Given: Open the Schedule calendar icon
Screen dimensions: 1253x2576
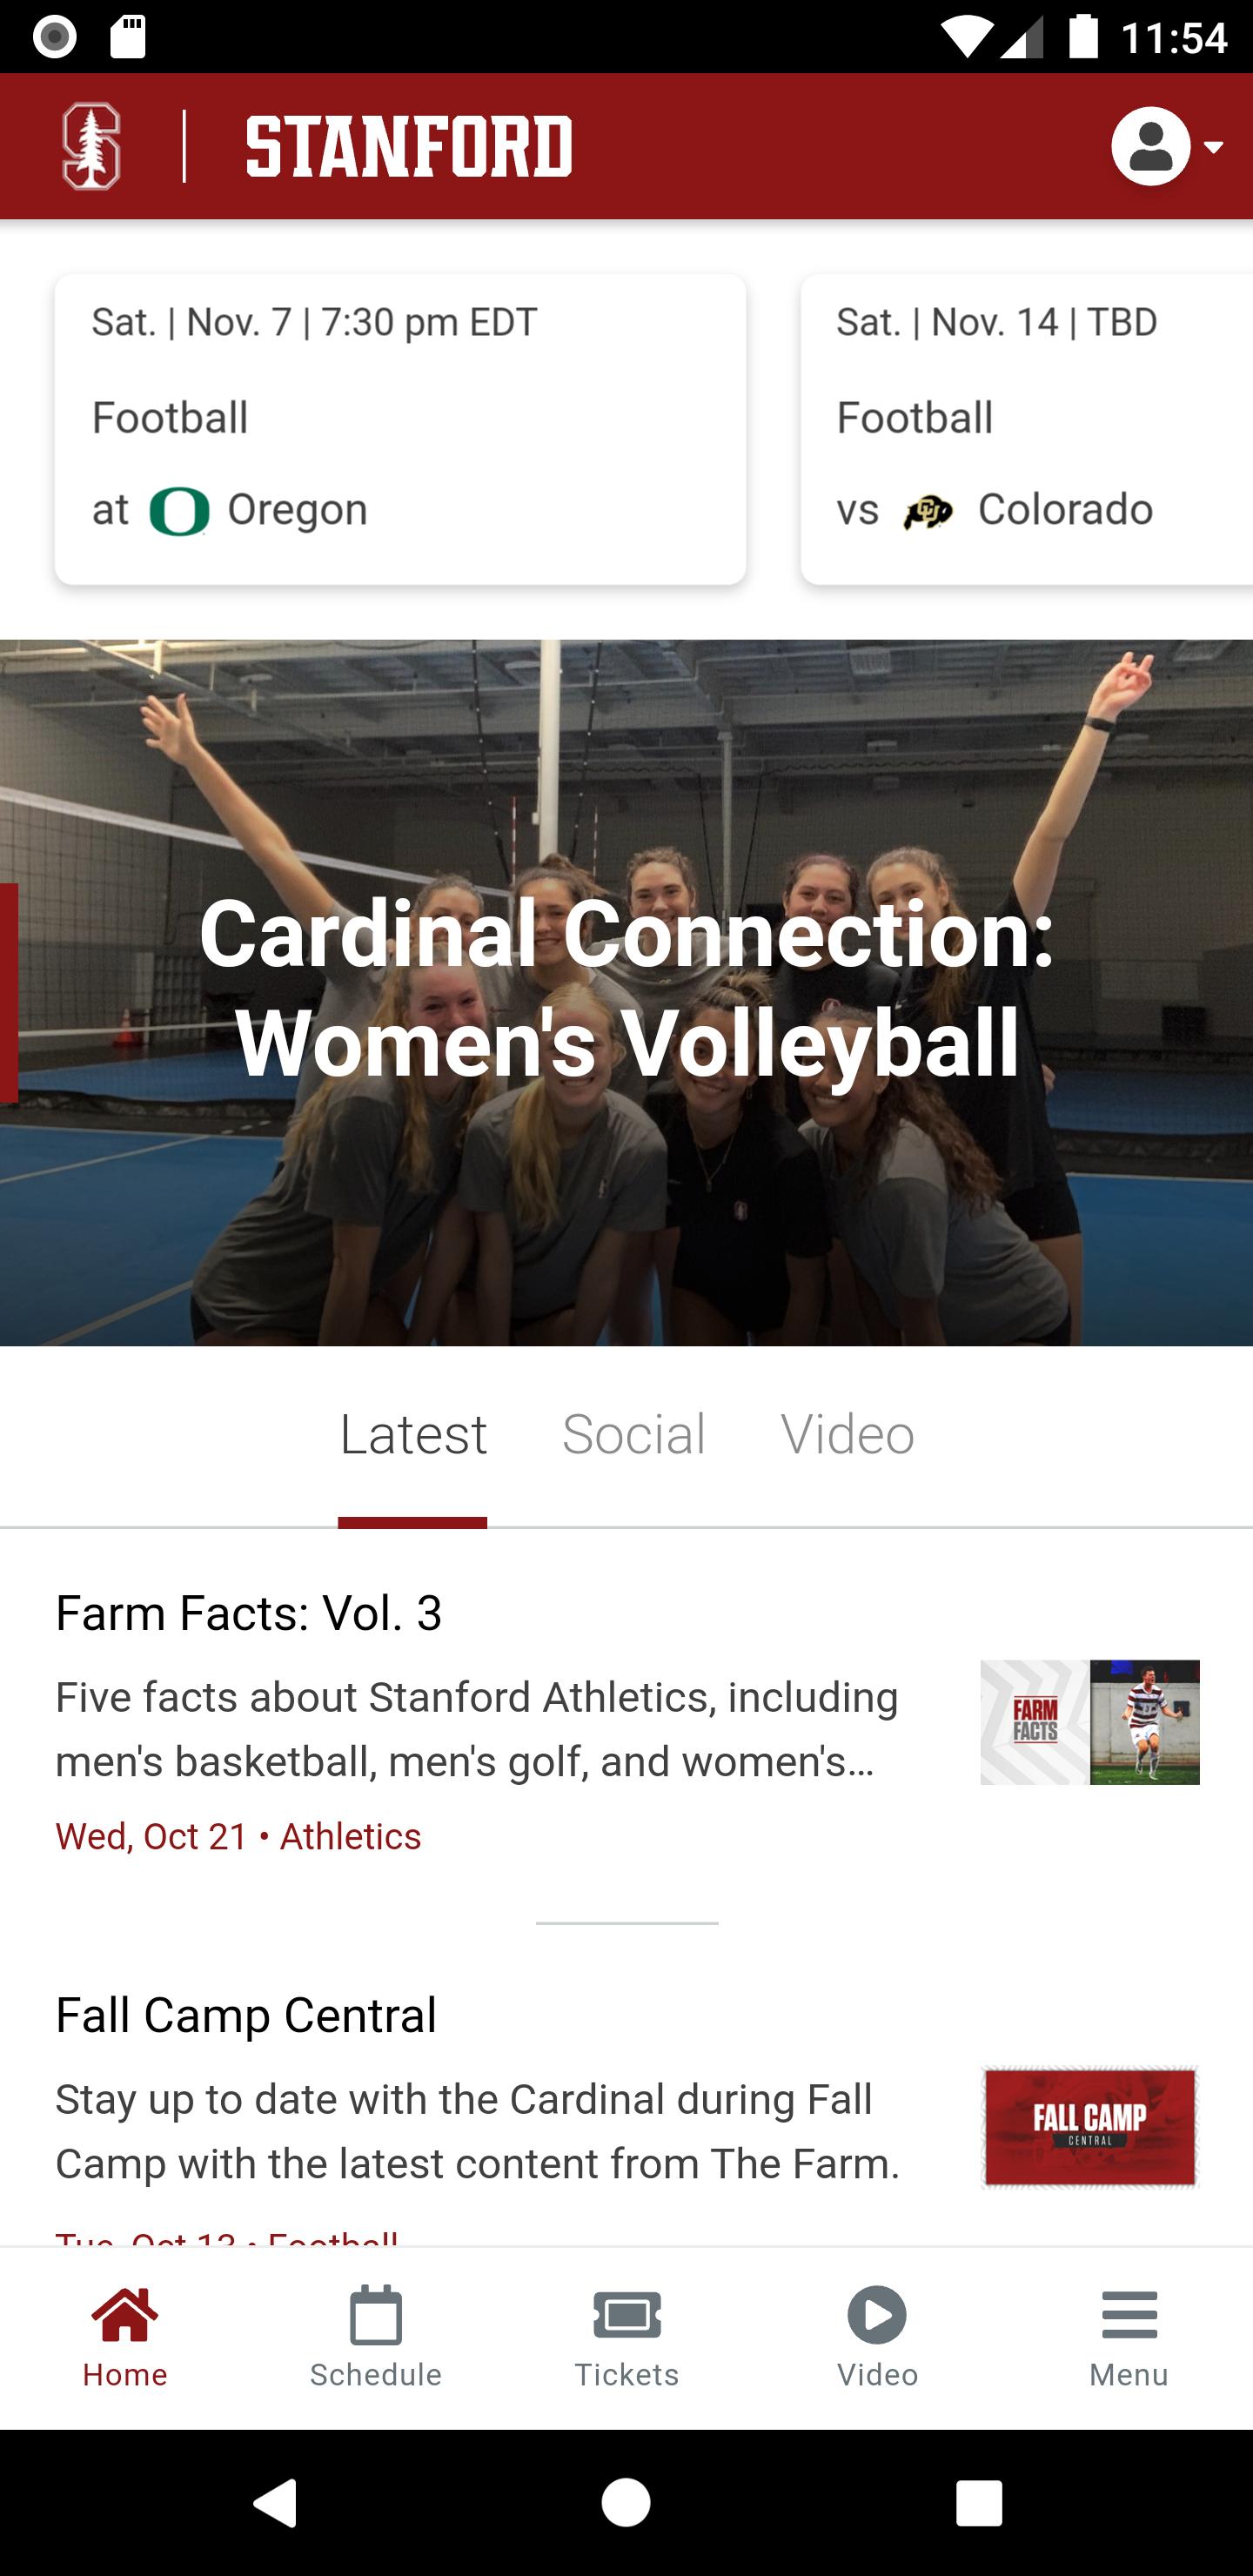Looking at the screenshot, I should pos(376,2314).
